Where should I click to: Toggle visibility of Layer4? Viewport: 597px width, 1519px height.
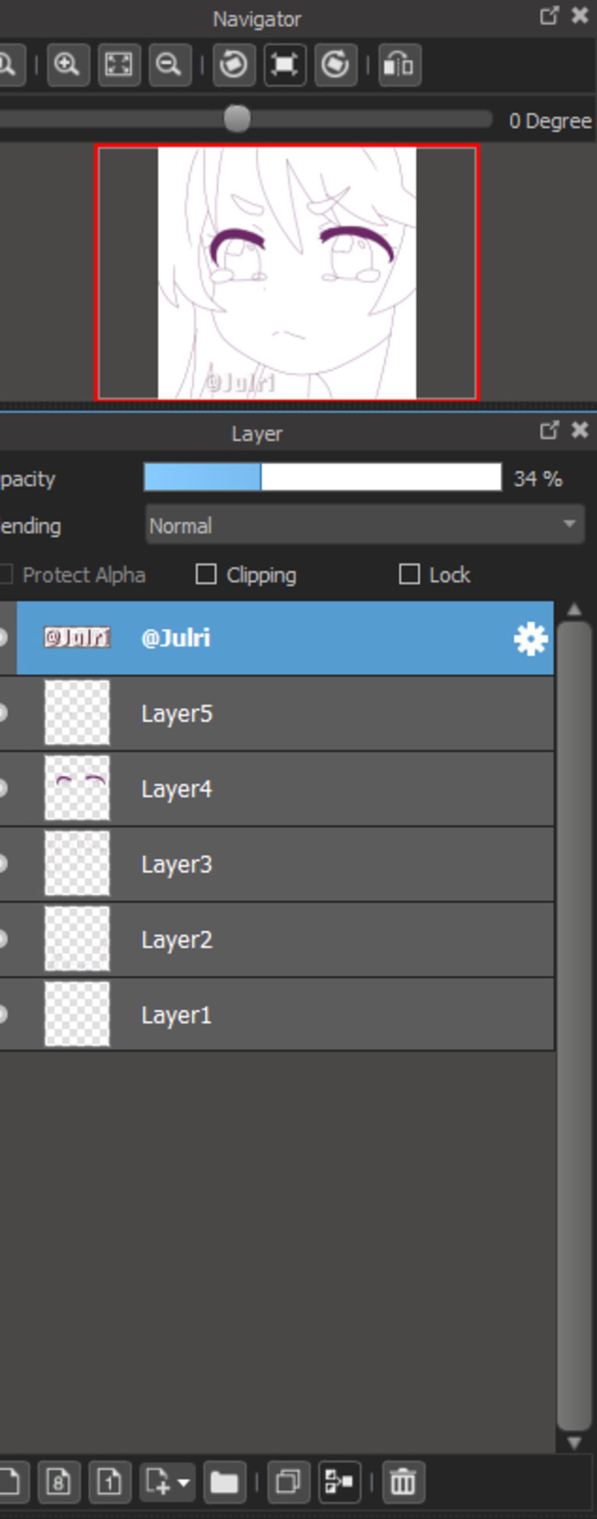click(x=4, y=789)
